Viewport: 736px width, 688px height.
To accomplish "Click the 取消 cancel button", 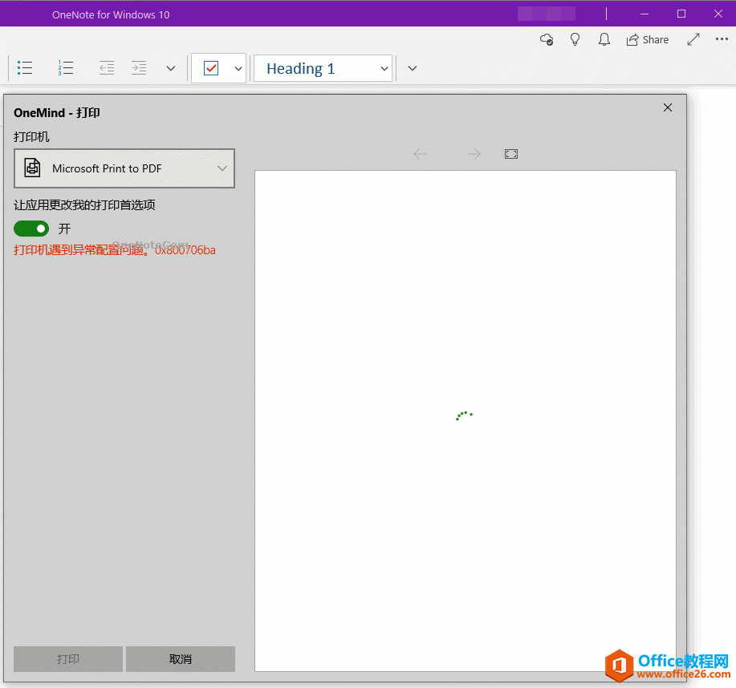I will [181, 659].
